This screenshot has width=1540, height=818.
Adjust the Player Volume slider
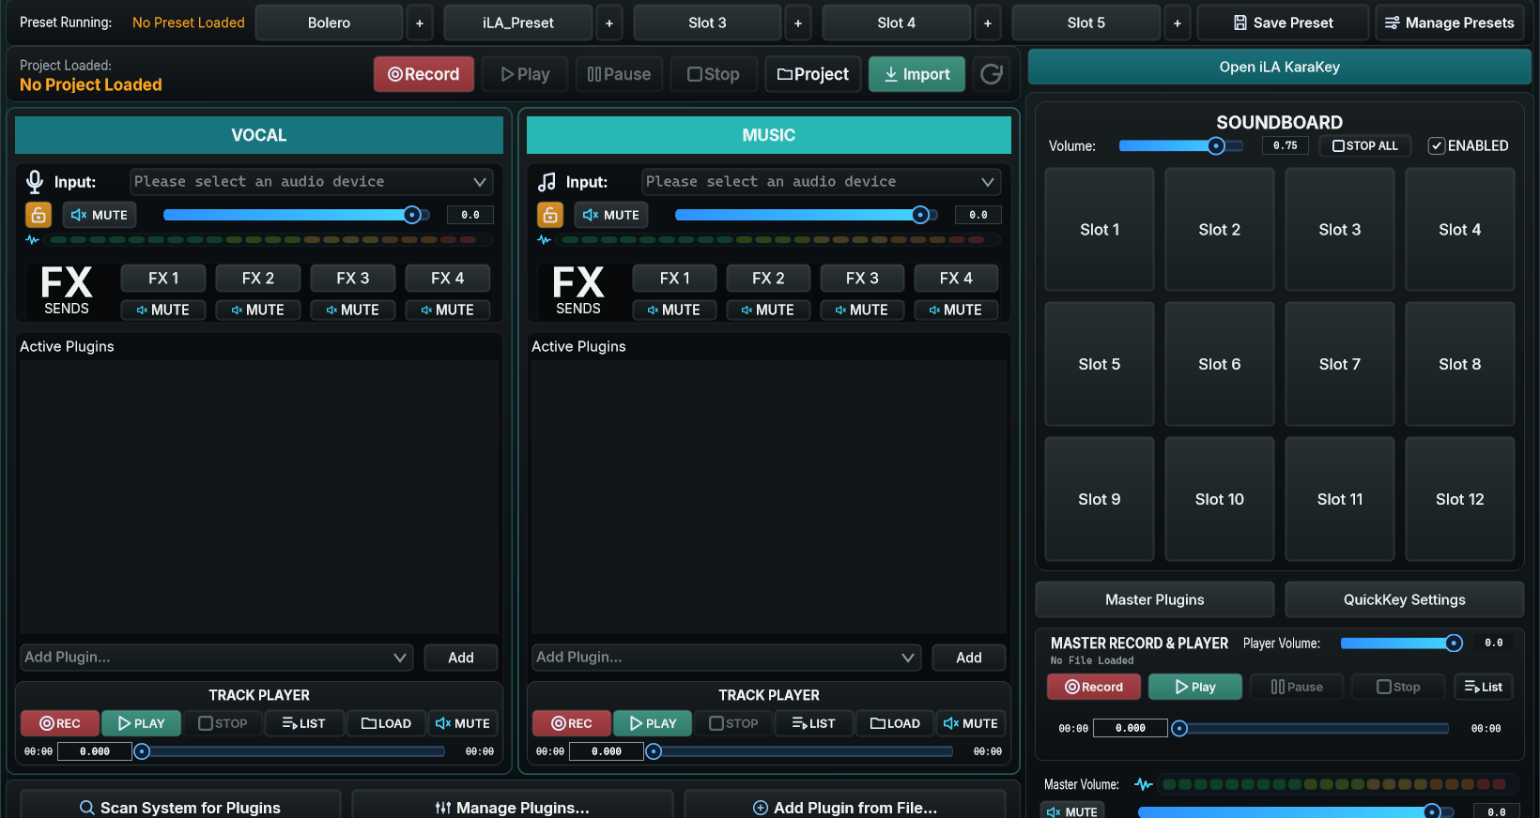point(1402,643)
